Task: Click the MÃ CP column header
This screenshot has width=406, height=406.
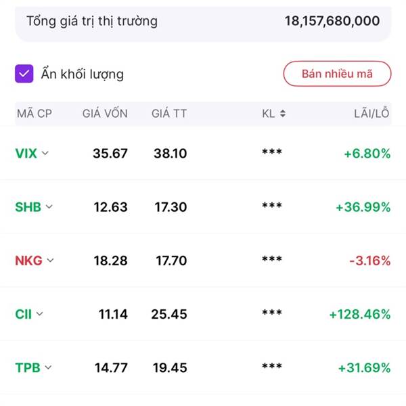Action: pos(35,114)
